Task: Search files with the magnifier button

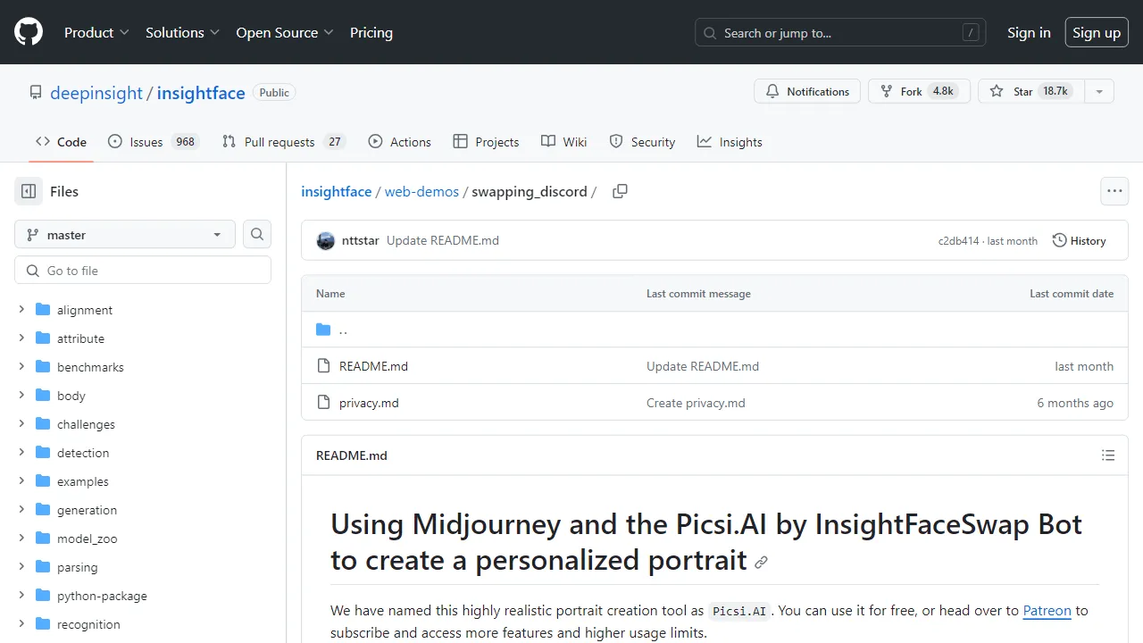Action: click(257, 234)
